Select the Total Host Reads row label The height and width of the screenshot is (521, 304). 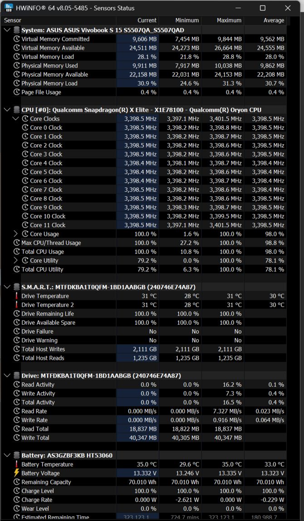point(43,358)
